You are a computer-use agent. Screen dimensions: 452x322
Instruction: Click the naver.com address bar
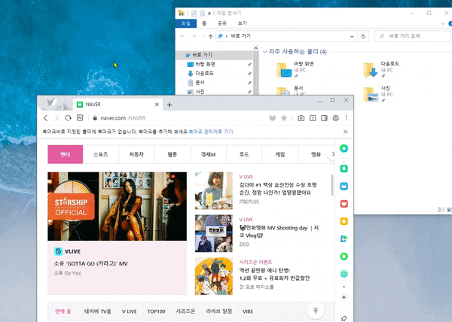point(178,118)
